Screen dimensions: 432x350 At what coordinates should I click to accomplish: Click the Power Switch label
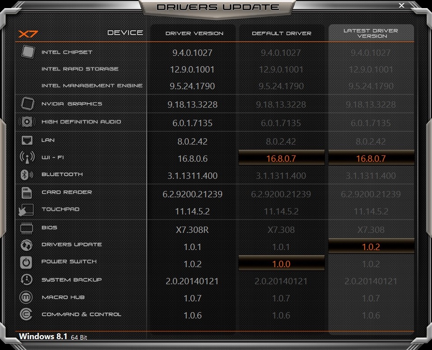click(x=69, y=261)
